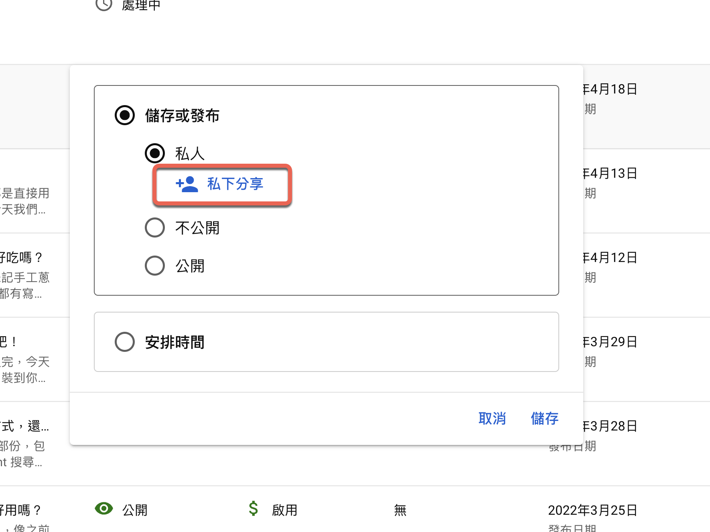Click the 處理中 status text
This screenshot has height=532, width=710.
click(141, 5)
